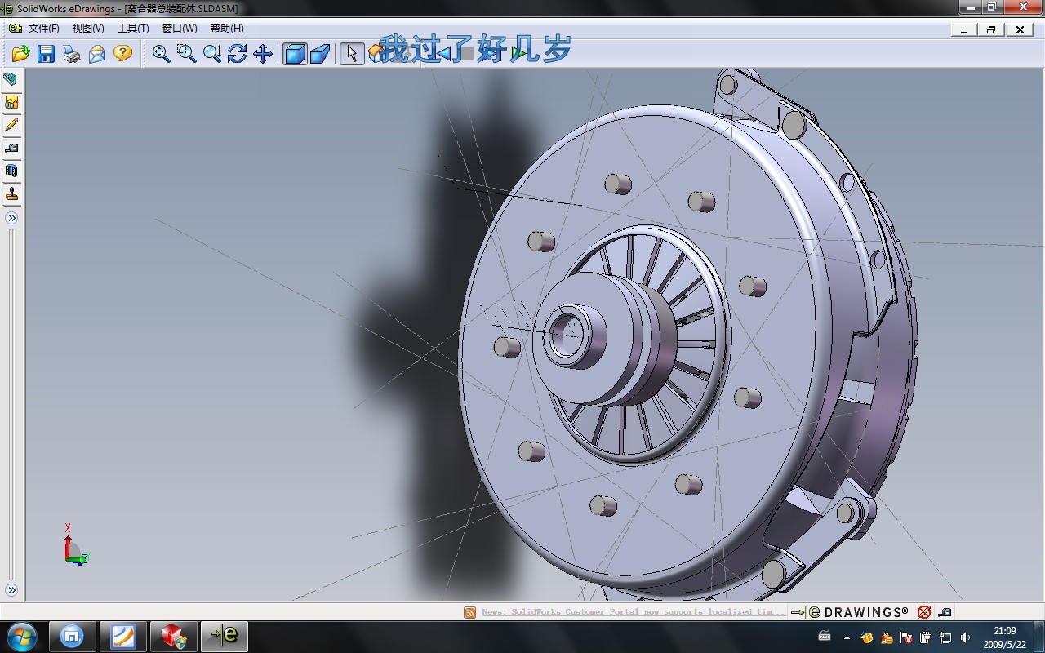Open the 视图(V) menu
The image size is (1045, 653).
click(x=88, y=29)
